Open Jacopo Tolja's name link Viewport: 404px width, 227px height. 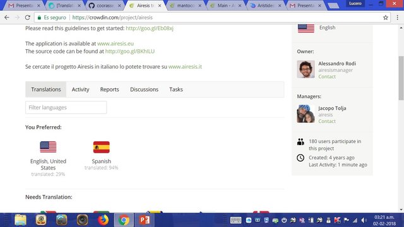(x=332, y=108)
